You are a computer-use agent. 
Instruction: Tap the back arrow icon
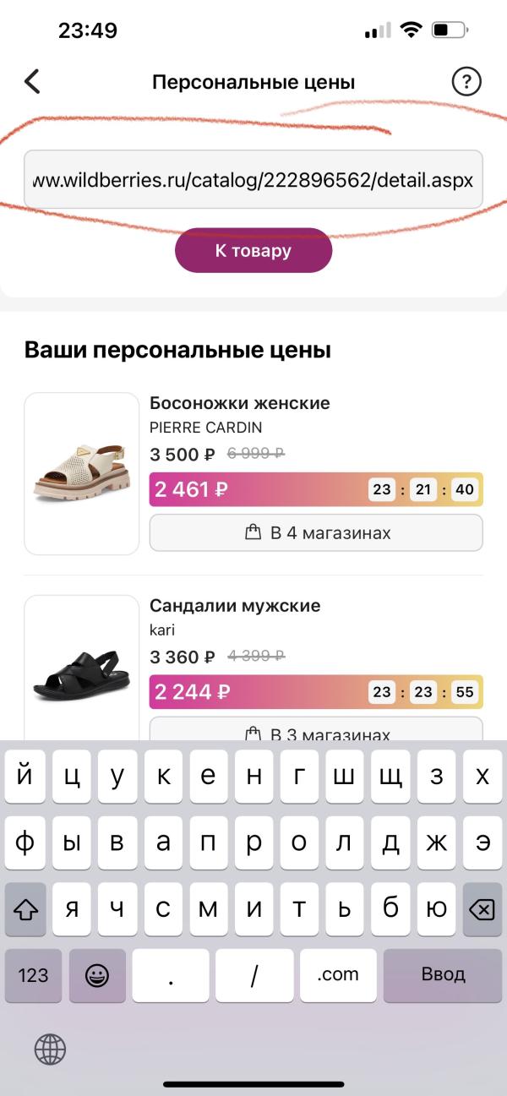32,82
